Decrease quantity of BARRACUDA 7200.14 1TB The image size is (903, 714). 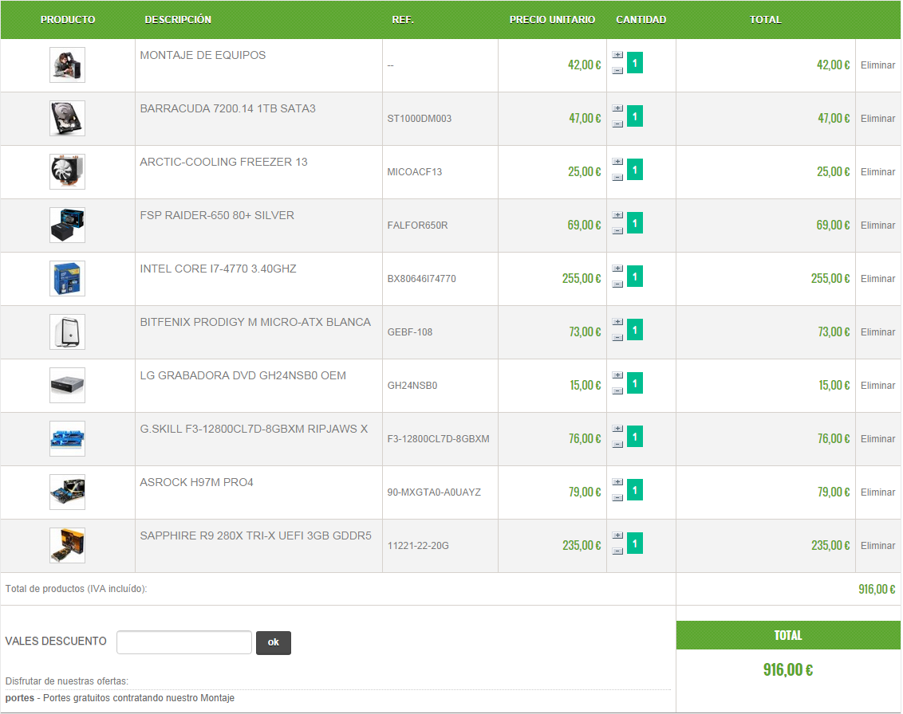(x=617, y=124)
